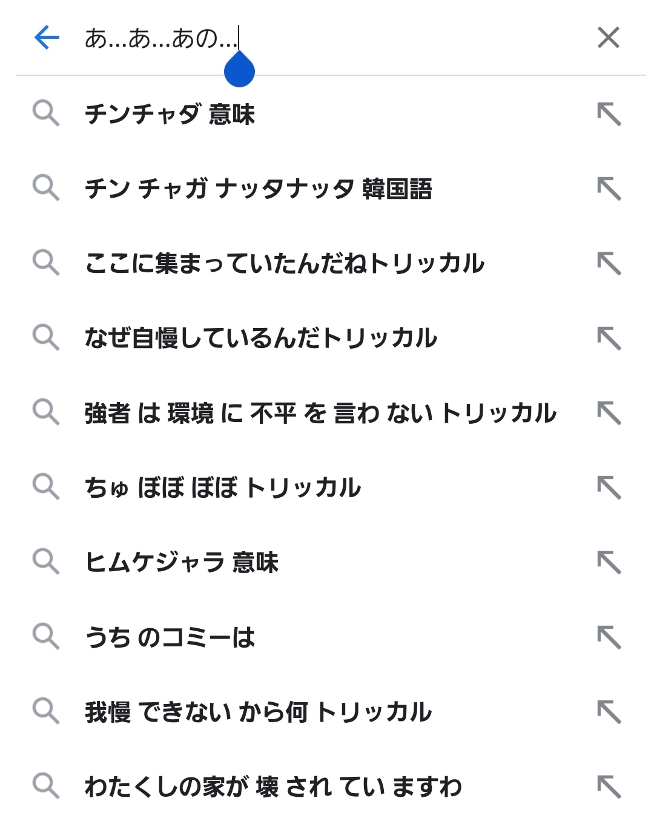Image resolution: width=654 pixels, height=835 pixels.
Task: Insert '強者 は 環境 に 不平' suggestion via arrow
Action: click(x=609, y=413)
